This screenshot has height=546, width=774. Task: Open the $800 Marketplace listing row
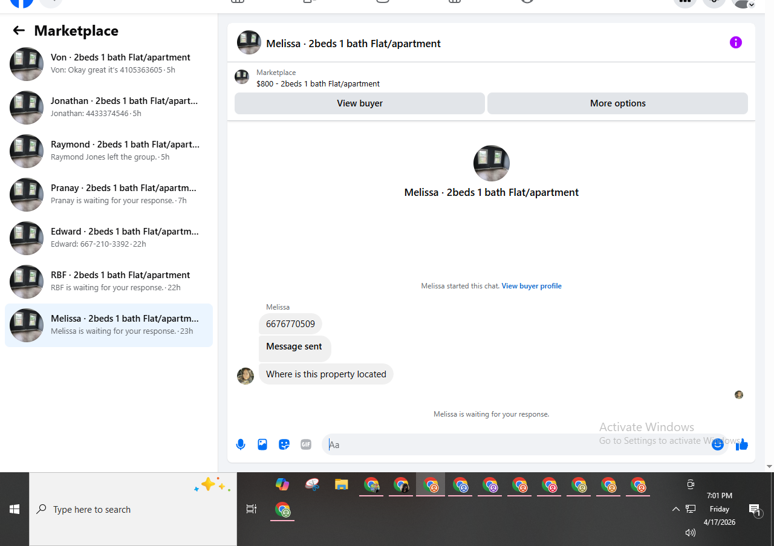click(x=491, y=77)
